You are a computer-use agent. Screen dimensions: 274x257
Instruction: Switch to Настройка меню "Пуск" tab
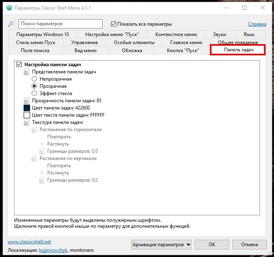(112, 34)
